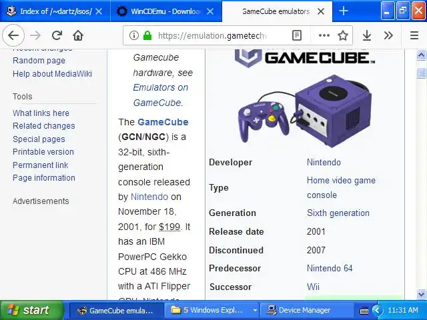Click the keyboard icon in system tray
Viewport: 427px width, 320px height.
click(364, 311)
